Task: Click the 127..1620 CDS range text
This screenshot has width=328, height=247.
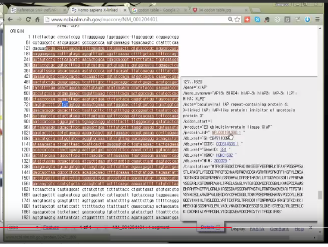Action: click(193, 82)
